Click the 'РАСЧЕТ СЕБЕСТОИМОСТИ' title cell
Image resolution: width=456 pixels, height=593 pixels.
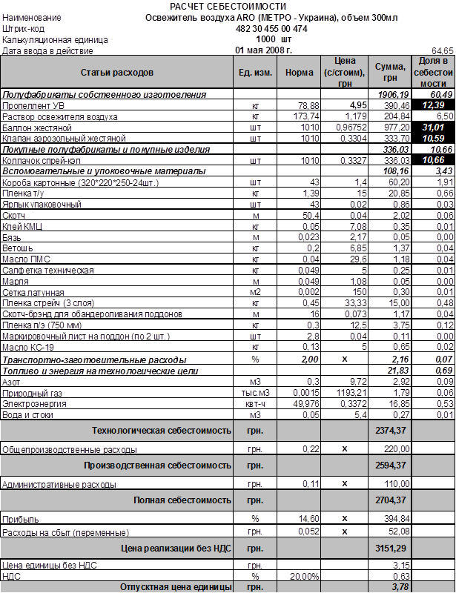click(228, 6)
